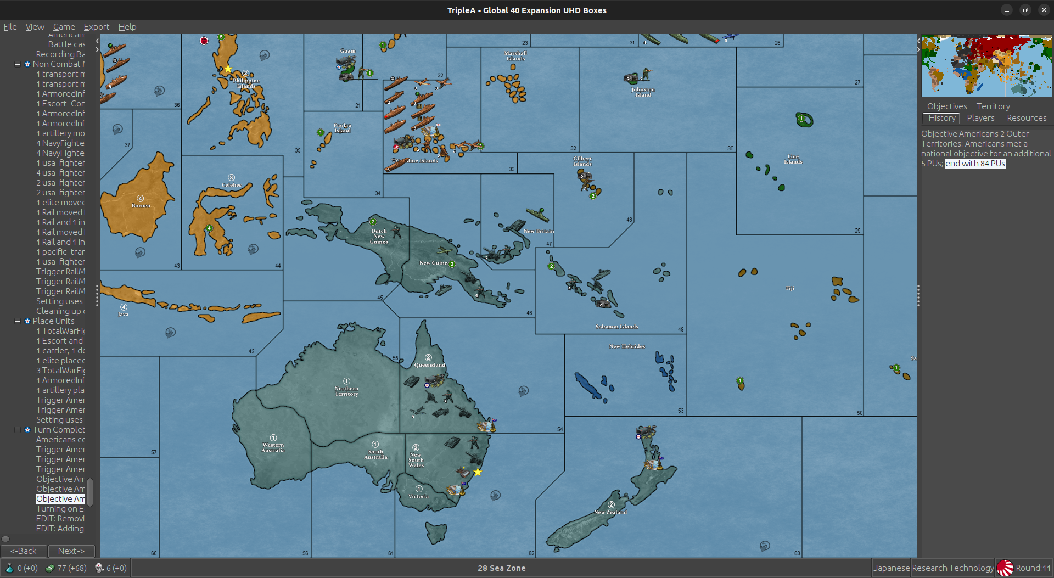Select the infantry unit on Johnston Island

tap(646, 74)
